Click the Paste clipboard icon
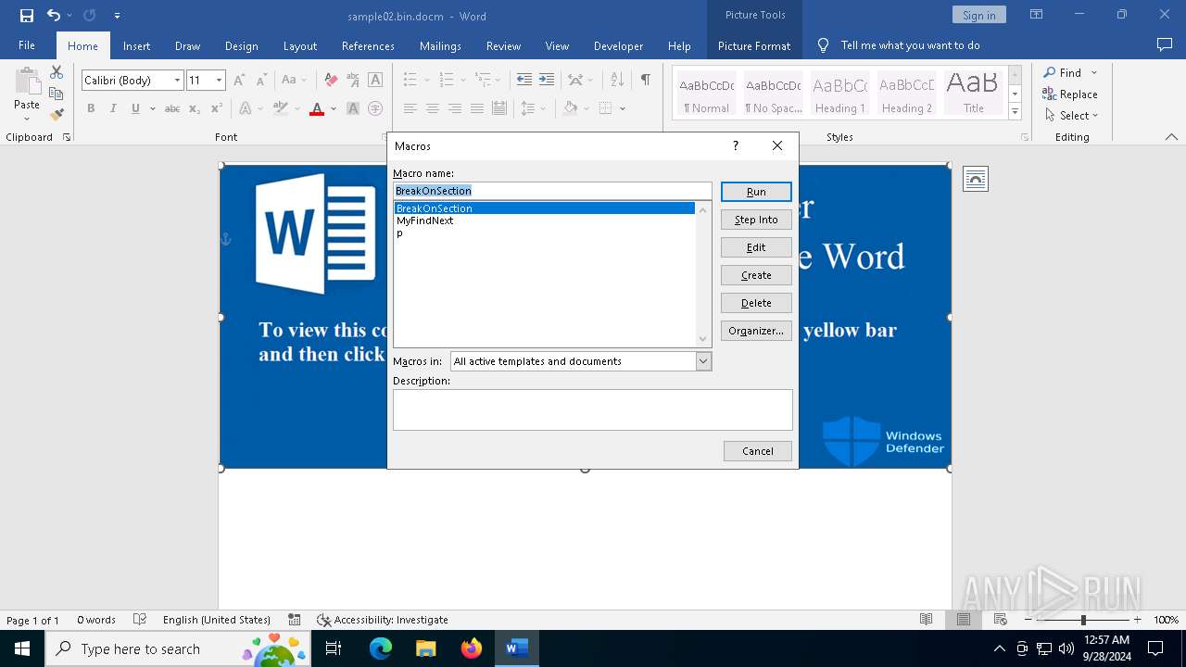 click(27, 82)
